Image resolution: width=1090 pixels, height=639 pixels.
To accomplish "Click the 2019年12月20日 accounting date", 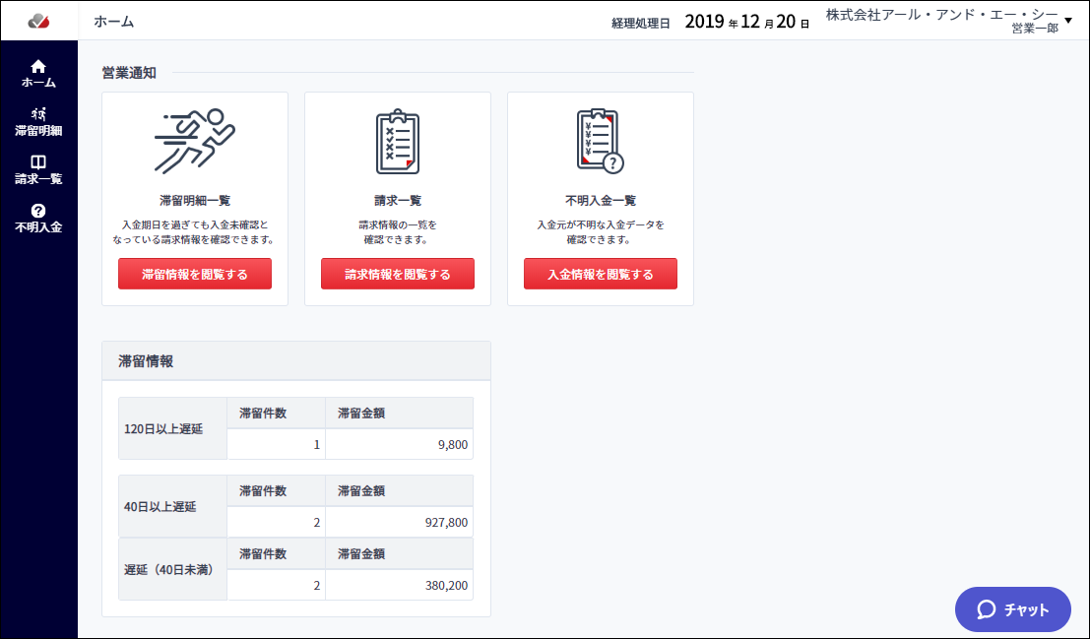I will 747,22.
